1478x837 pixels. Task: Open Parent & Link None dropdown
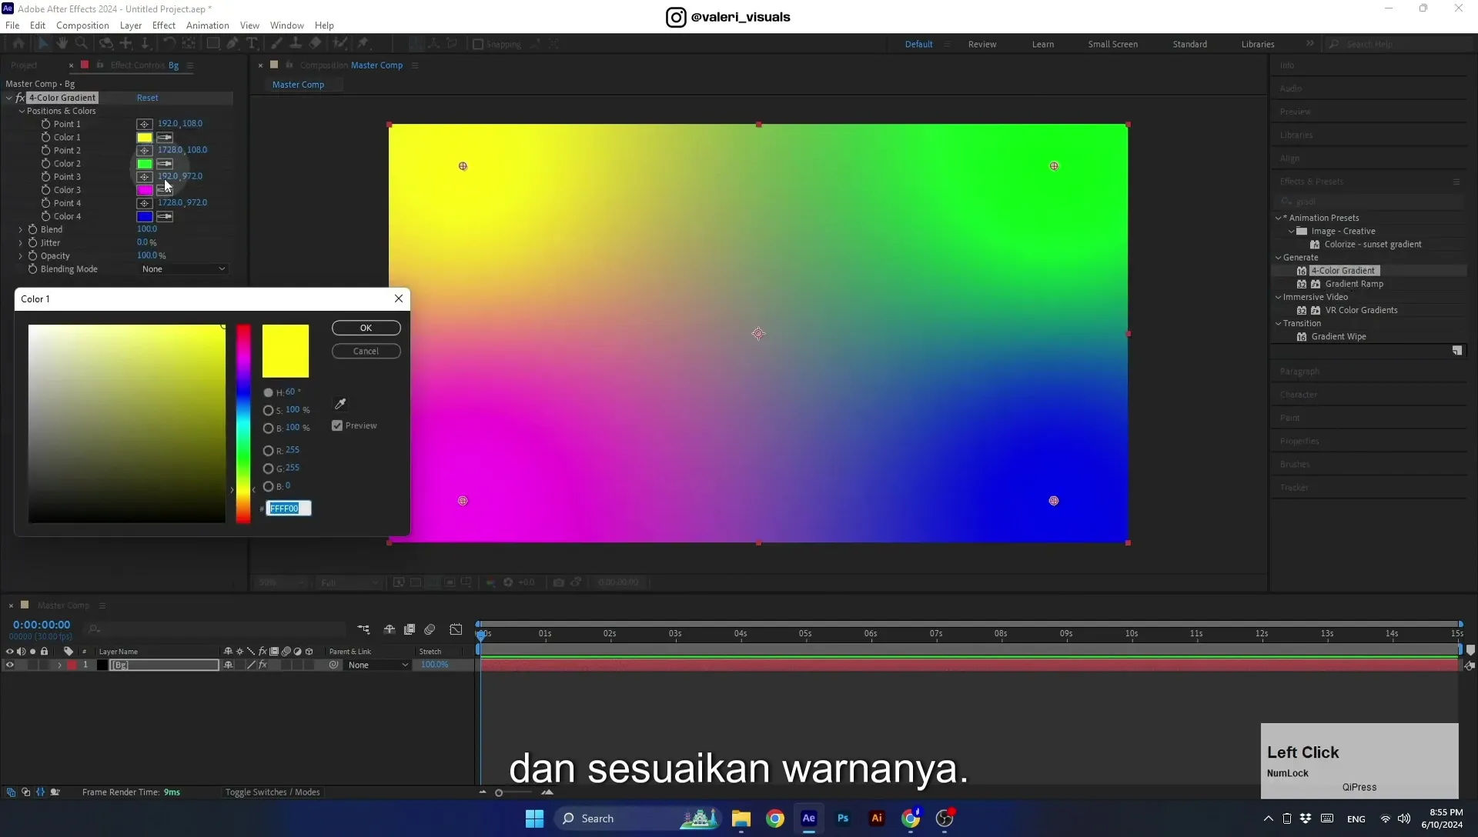[x=377, y=665]
